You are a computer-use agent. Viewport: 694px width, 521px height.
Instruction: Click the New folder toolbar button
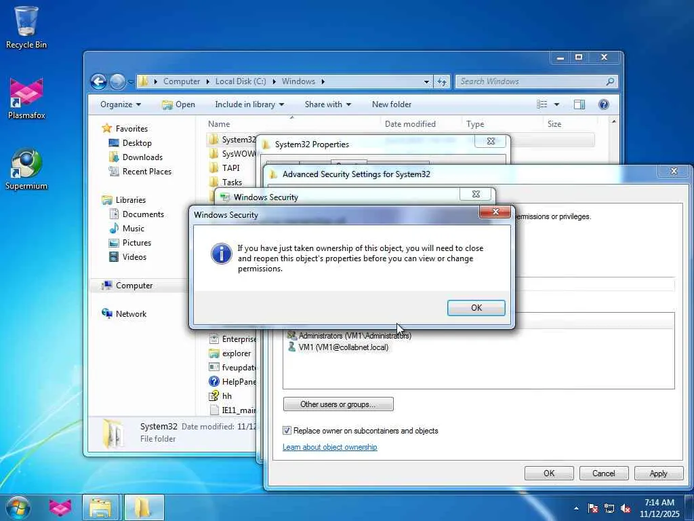pyautogui.click(x=392, y=104)
